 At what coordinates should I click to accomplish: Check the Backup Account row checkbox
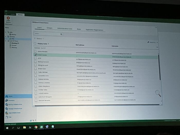[35, 61]
